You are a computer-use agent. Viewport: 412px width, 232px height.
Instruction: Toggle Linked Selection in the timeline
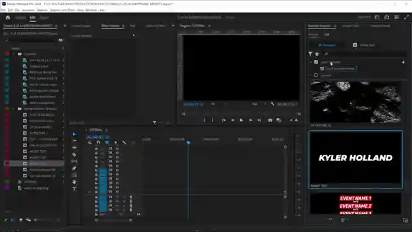(x=107, y=142)
